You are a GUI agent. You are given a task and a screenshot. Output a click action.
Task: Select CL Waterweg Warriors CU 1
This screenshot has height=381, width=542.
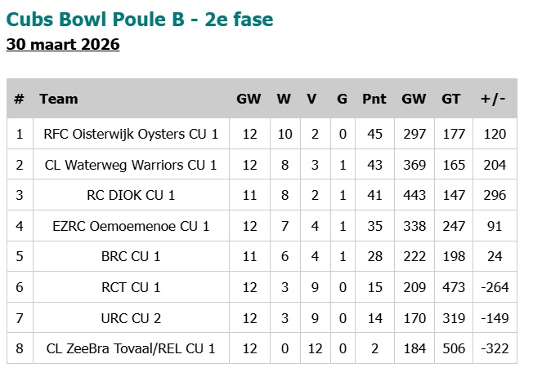click(x=131, y=165)
